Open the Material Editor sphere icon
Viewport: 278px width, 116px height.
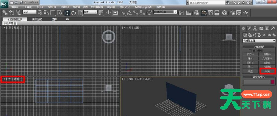[225, 13]
